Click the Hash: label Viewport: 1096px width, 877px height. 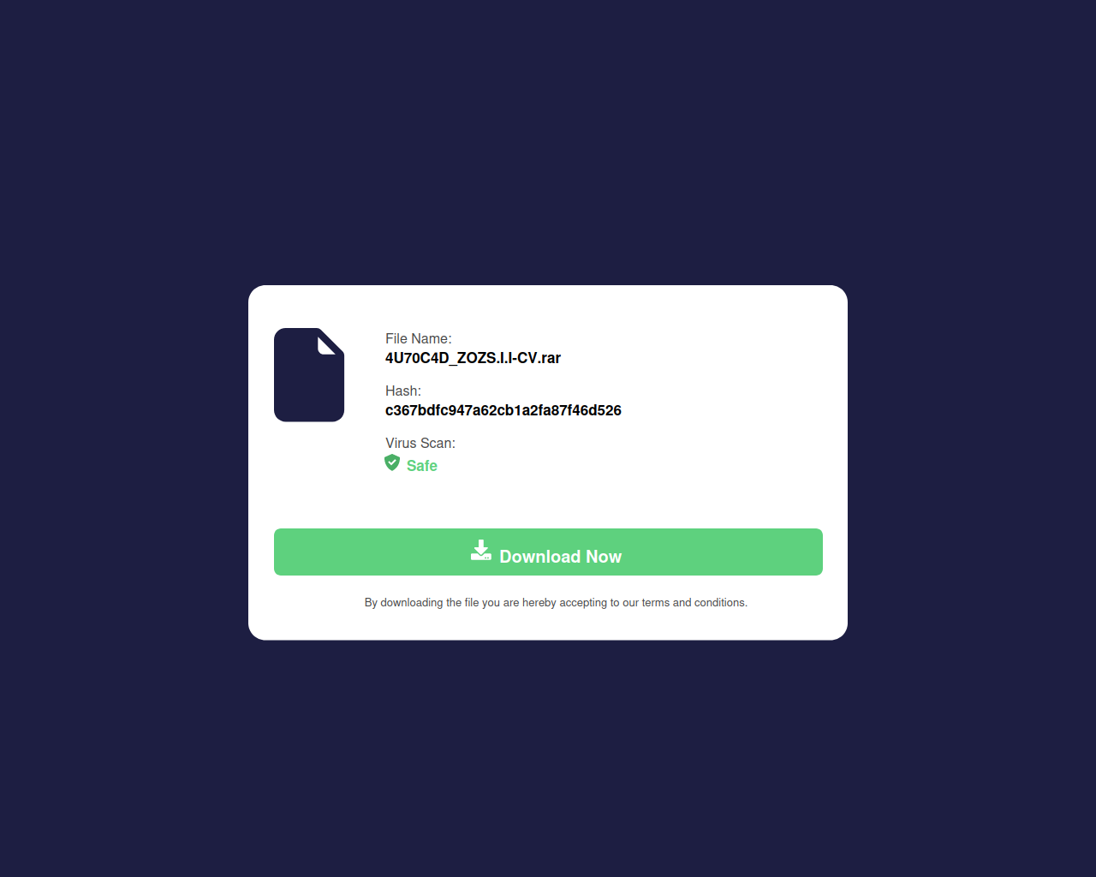coord(403,391)
